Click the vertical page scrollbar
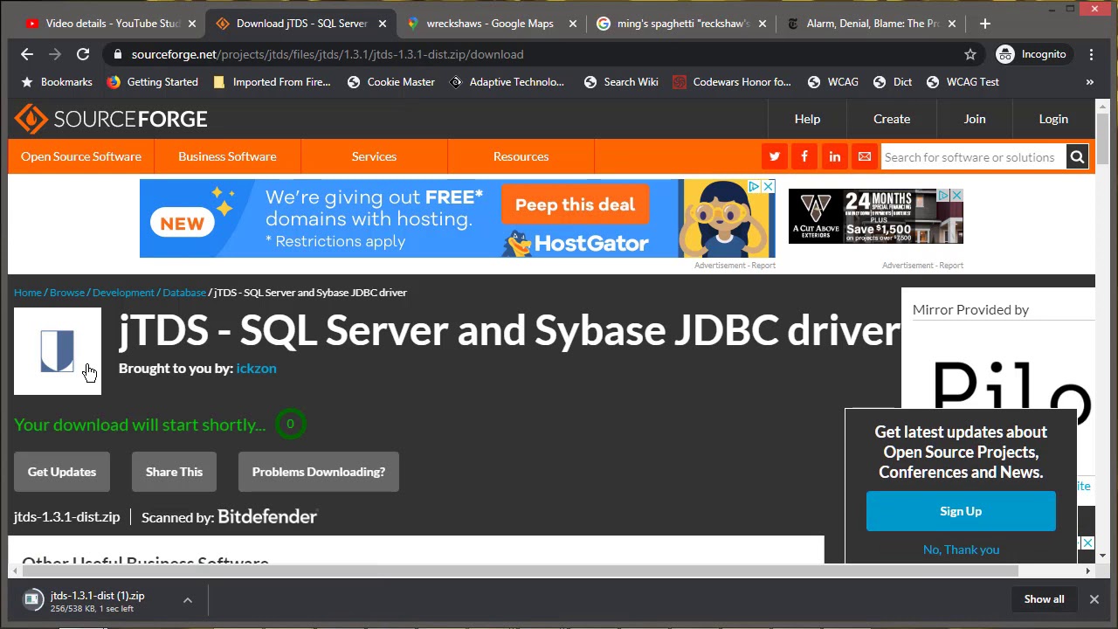The width and height of the screenshot is (1118, 629). 1103,140
